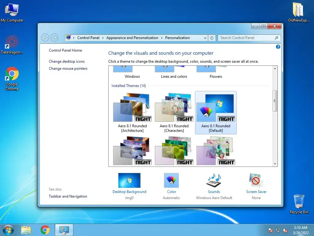The width and height of the screenshot is (314, 236).
Task: Click the Sounds link text
Action: click(x=214, y=192)
